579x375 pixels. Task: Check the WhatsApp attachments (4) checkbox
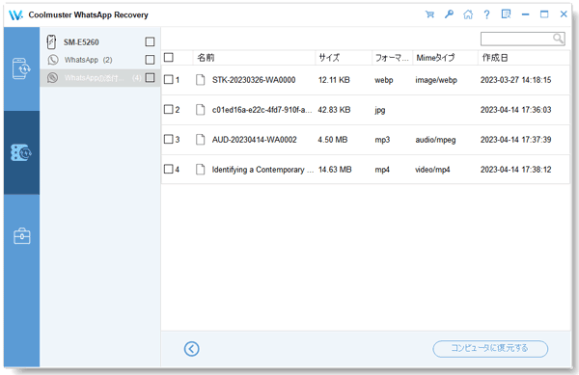coord(150,77)
